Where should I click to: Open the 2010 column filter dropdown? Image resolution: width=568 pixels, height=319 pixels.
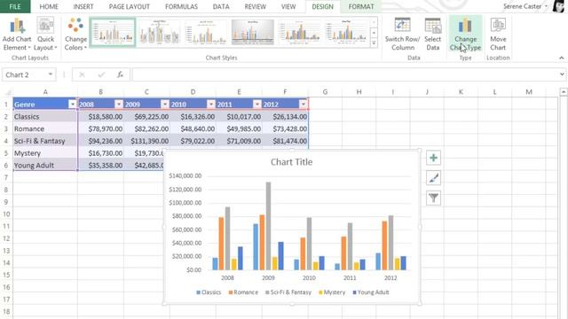point(211,105)
